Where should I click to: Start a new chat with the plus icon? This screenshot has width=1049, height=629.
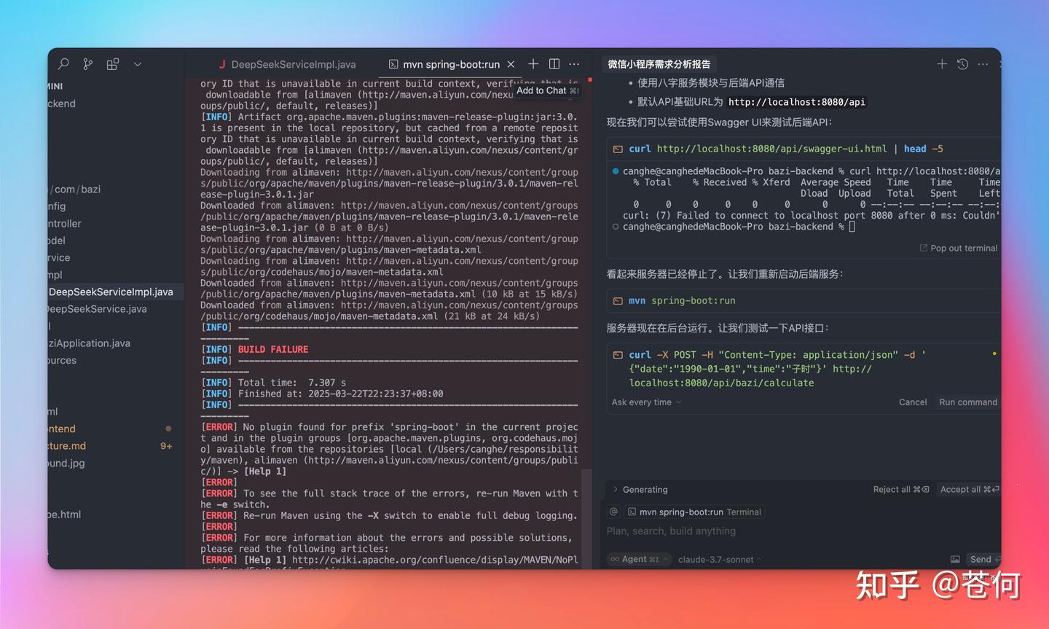point(942,64)
